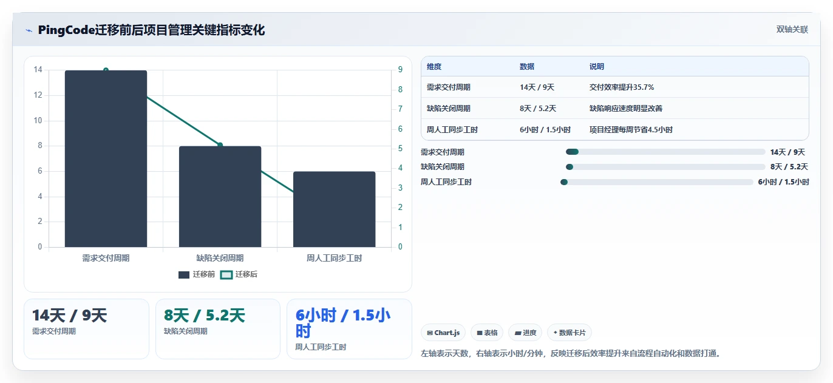Screen dimensions: 833x383
Task: Click the table cell 6小时 / 1.5小时
Action: point(545,130)
